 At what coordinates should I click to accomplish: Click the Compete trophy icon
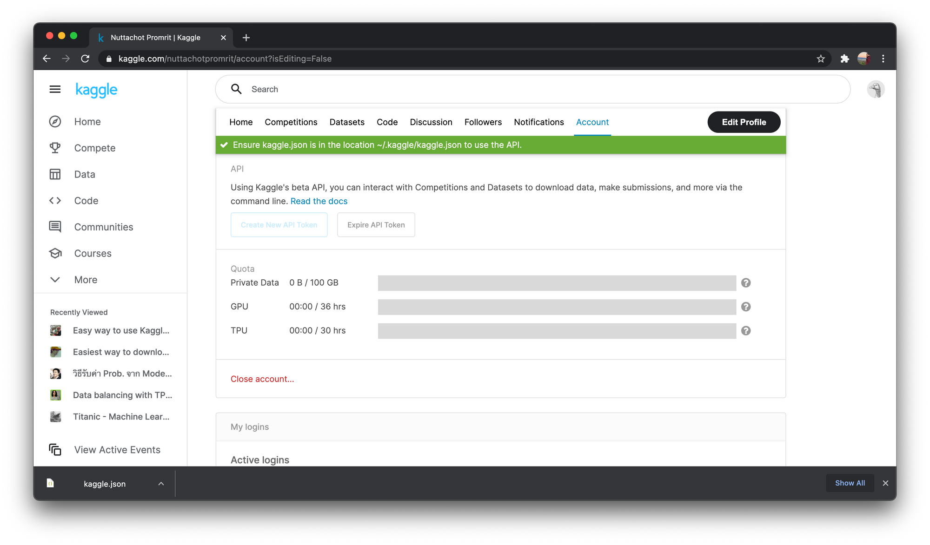pos(55,148)
